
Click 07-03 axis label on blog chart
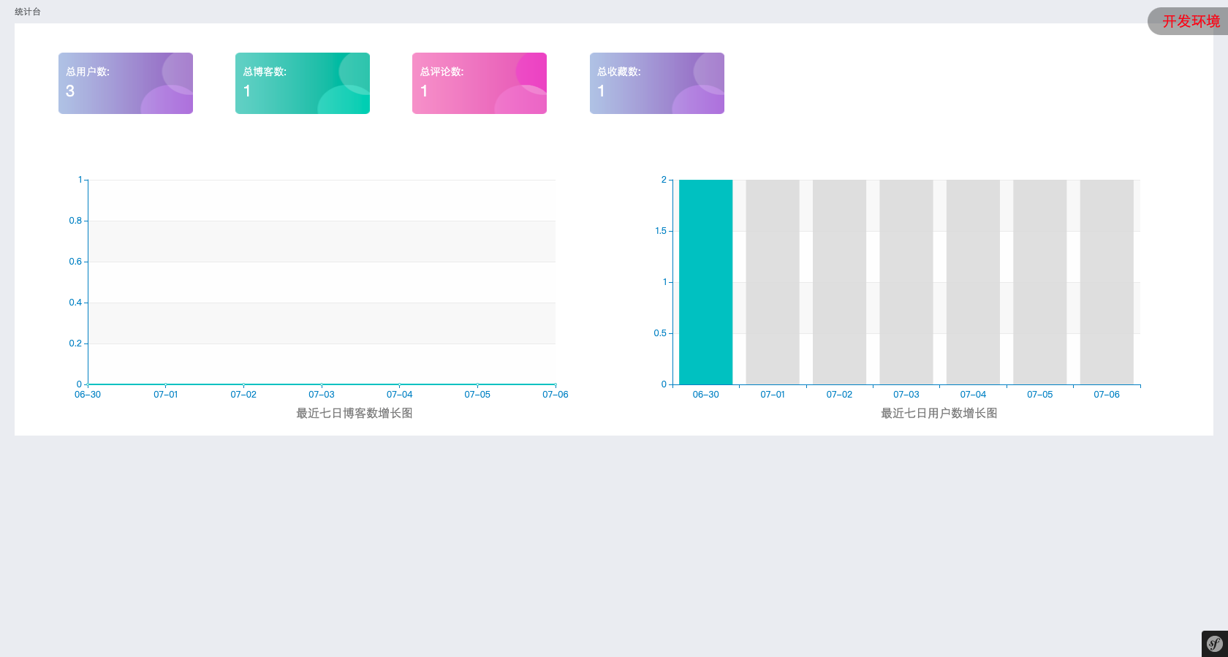click(x=322, y=395)
